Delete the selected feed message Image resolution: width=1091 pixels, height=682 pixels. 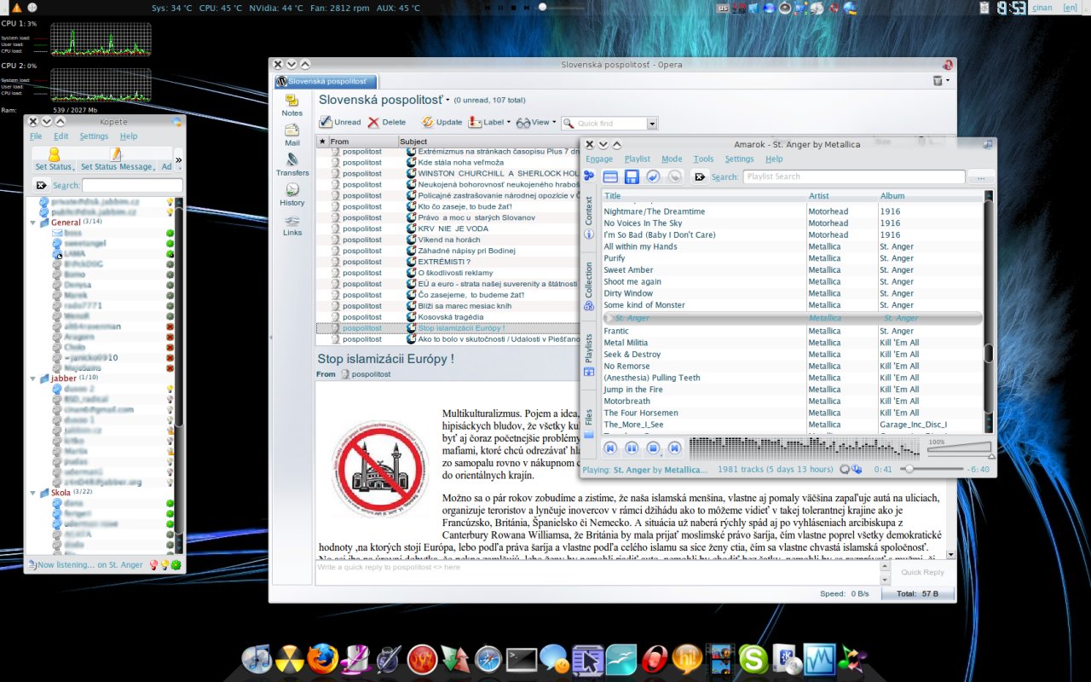(x=387, y=122)
